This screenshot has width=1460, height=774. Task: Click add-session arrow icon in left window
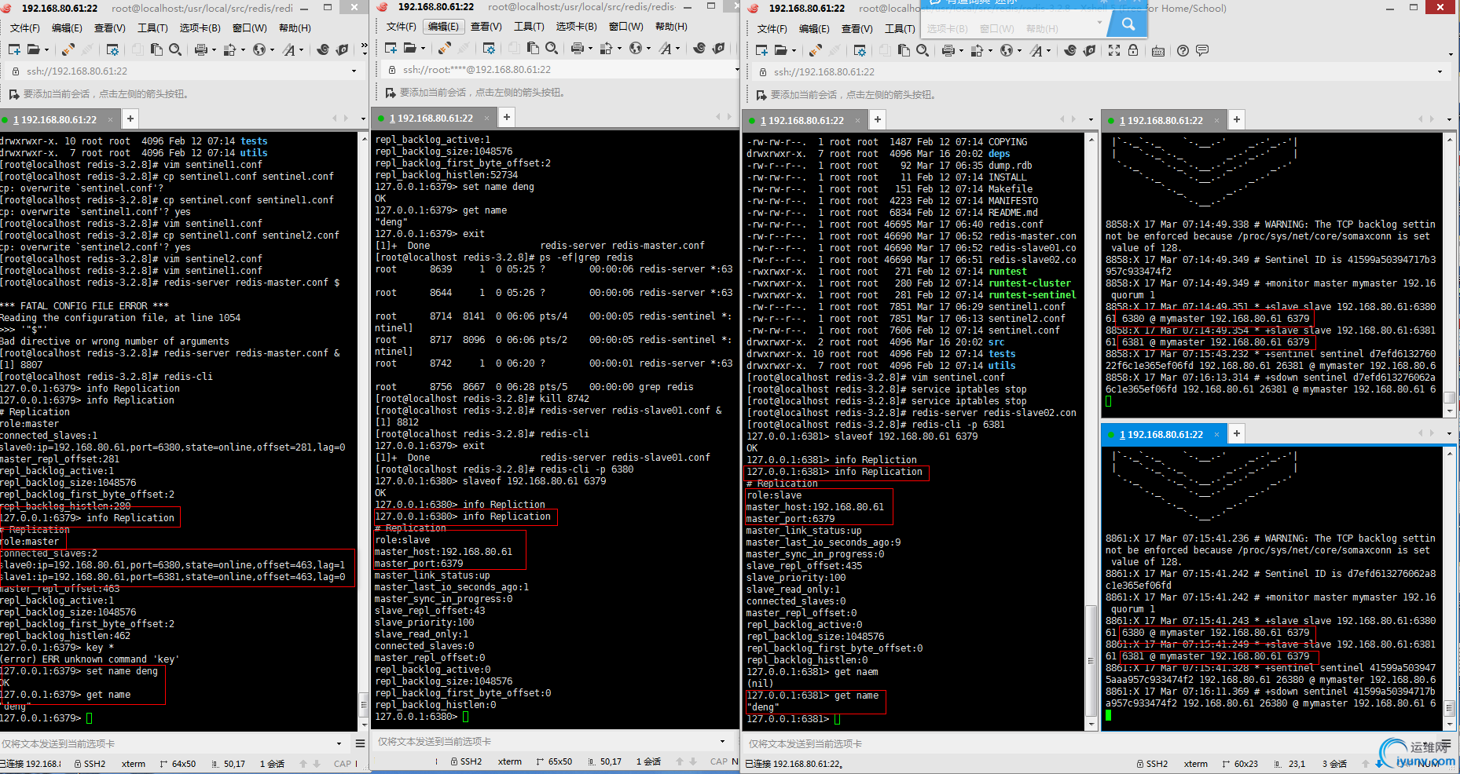[x=13, y=94]
